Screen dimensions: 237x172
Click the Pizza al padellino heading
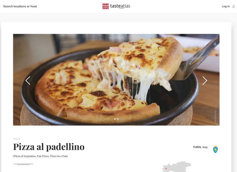(49, 147)
